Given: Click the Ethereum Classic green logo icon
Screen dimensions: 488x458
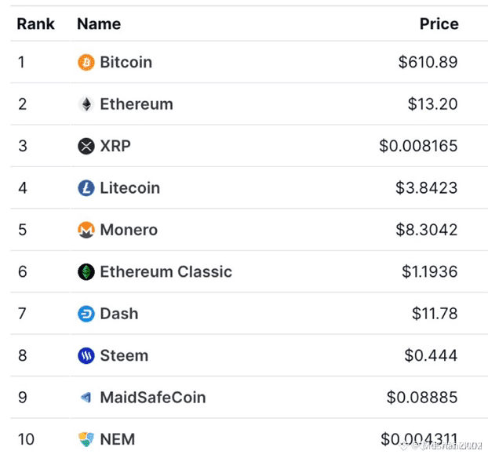Looking at the screenshot, I should pos(86,271).
